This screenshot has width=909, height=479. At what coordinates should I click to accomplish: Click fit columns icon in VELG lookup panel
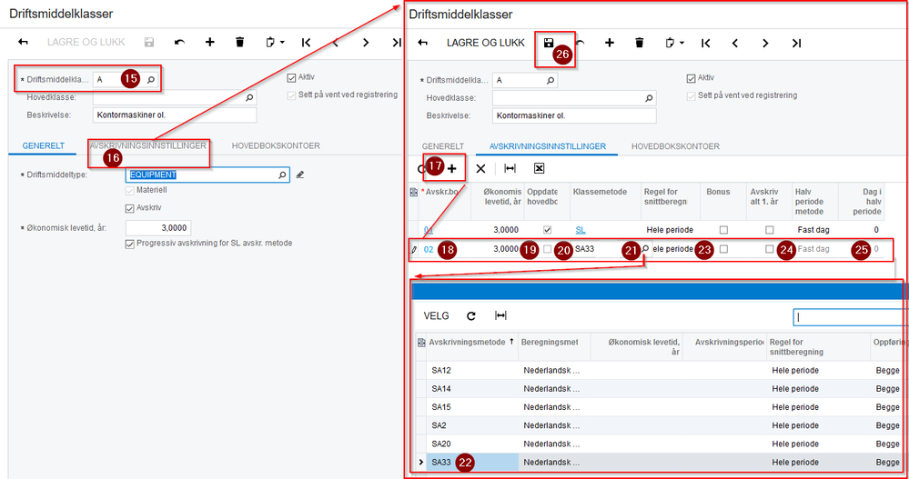coord(500,315)
